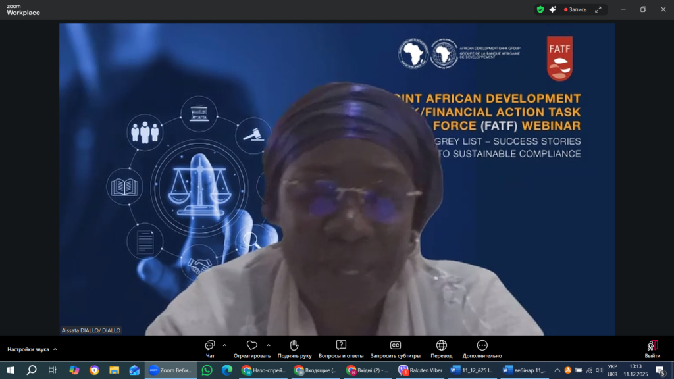The height and width of the screenshot is (379, 674).
Task: Show hidden system tray icons chevron
Action: [557, 370]
